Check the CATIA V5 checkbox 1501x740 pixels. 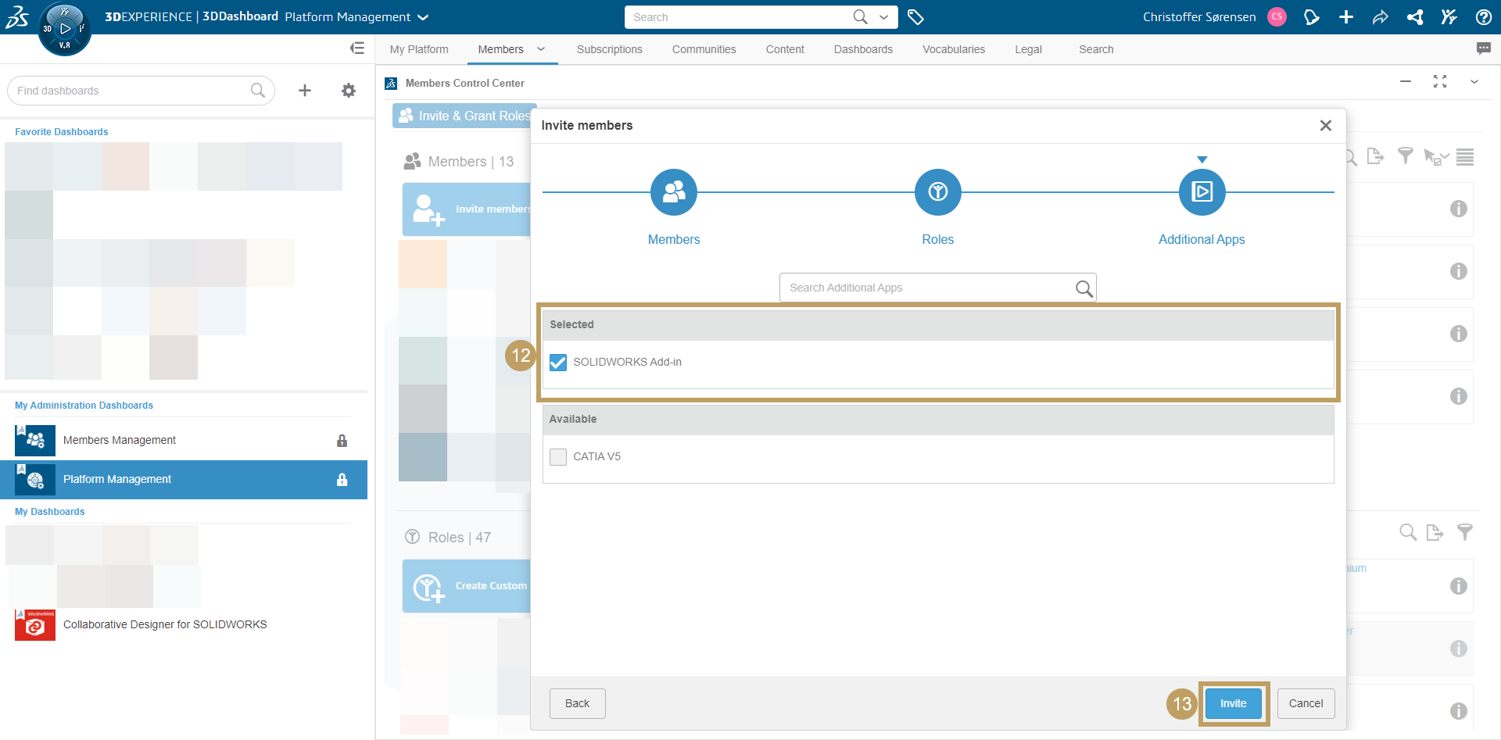click(557, 456)
